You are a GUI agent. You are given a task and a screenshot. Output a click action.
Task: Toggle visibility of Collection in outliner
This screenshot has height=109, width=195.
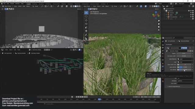(x=191, y=11)
